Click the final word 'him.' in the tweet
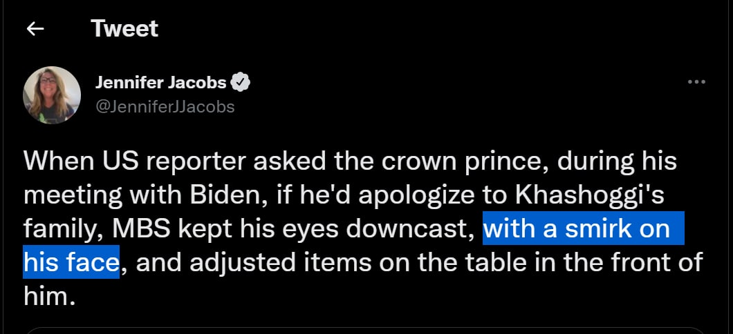 click(49, 296)
